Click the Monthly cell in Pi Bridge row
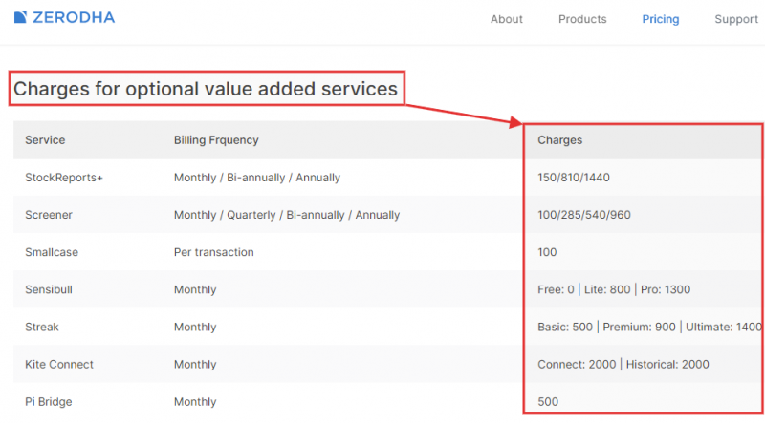The width and height of the screenshot is (765, 423). (195, 402)
